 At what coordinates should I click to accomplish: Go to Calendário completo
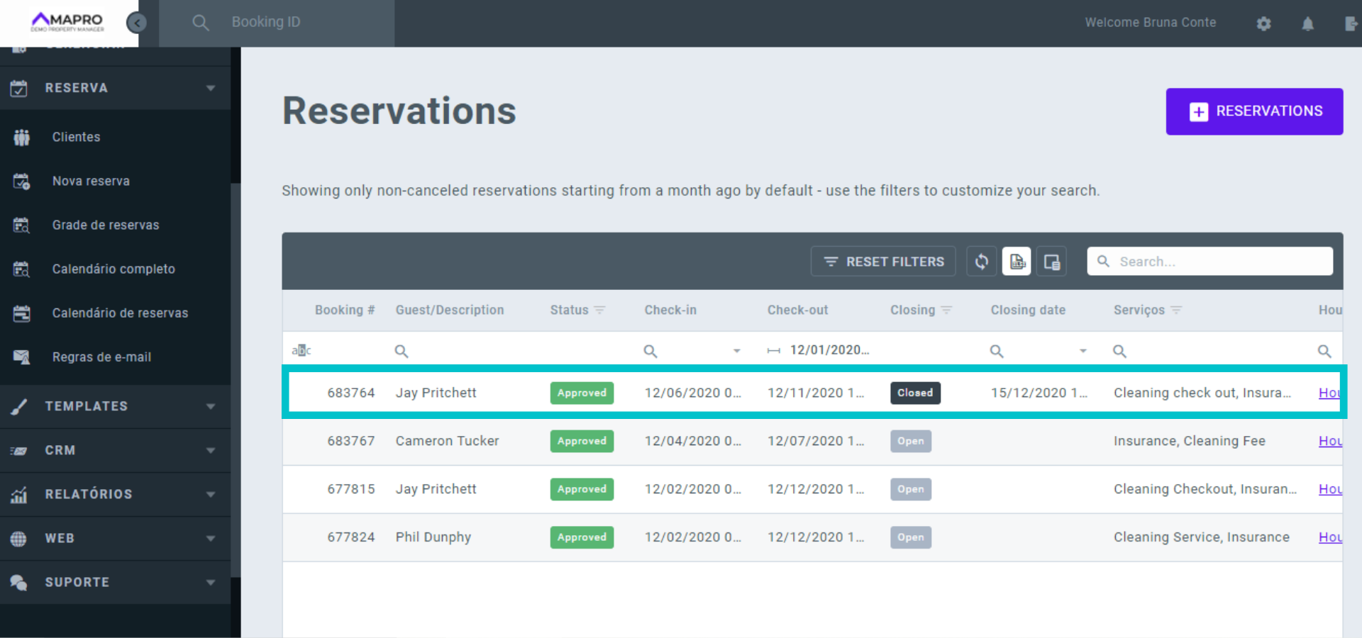point(113,269)
